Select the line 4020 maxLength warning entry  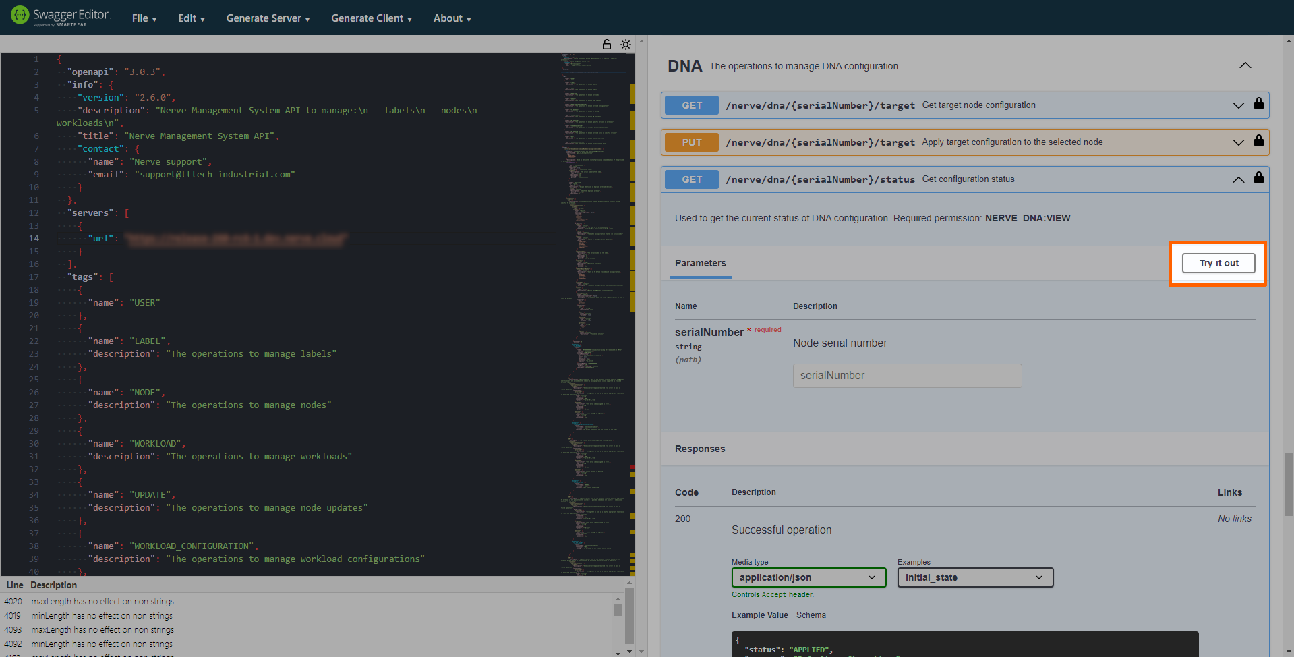click(x=102, y=601)
